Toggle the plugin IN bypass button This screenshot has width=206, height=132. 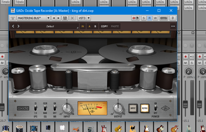point(83,26)
